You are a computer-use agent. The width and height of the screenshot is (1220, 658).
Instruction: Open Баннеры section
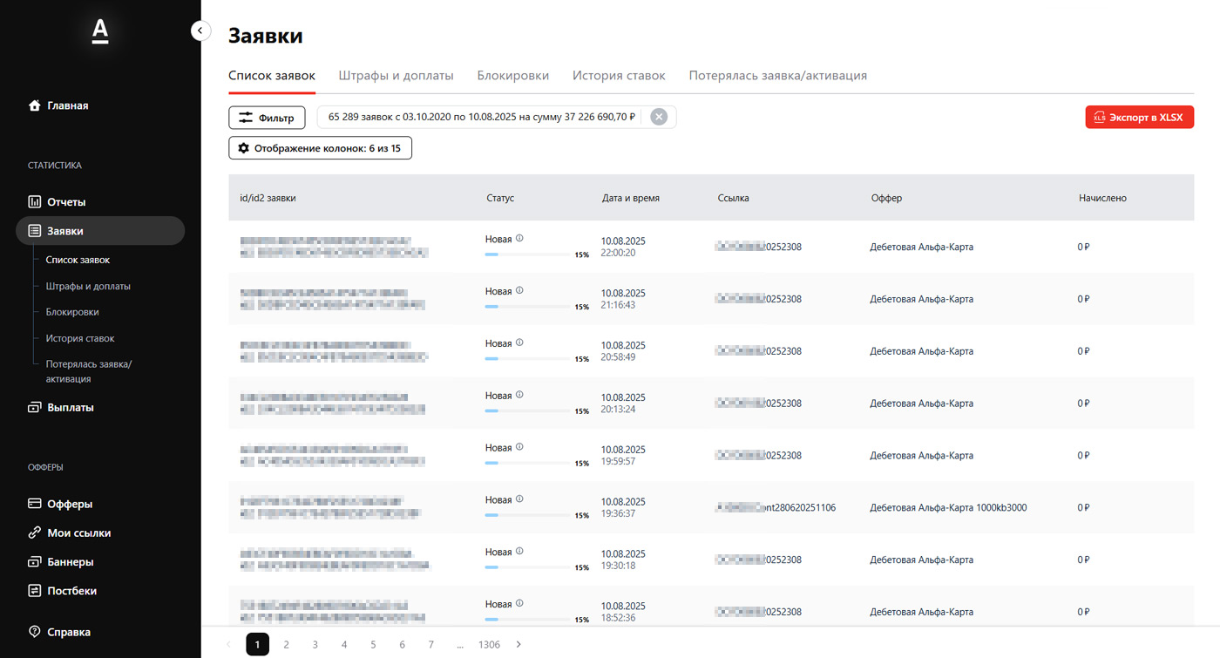tap(70, 562)
